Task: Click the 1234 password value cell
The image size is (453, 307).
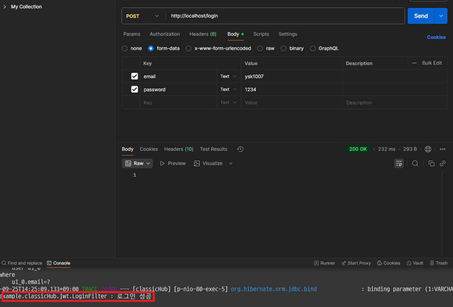Action: 291,90
